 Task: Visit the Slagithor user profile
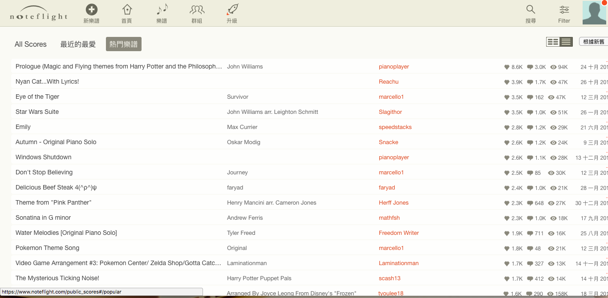390,112
